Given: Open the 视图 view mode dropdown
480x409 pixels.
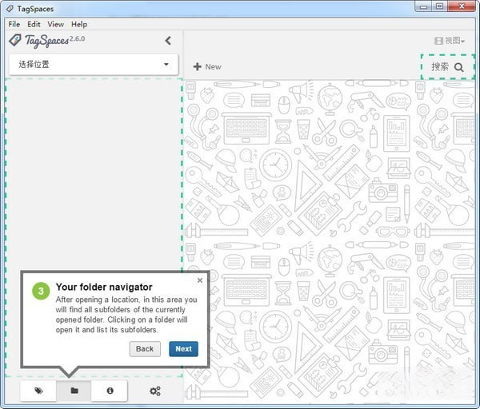Looking at the screenshot, I should (449, 41).
